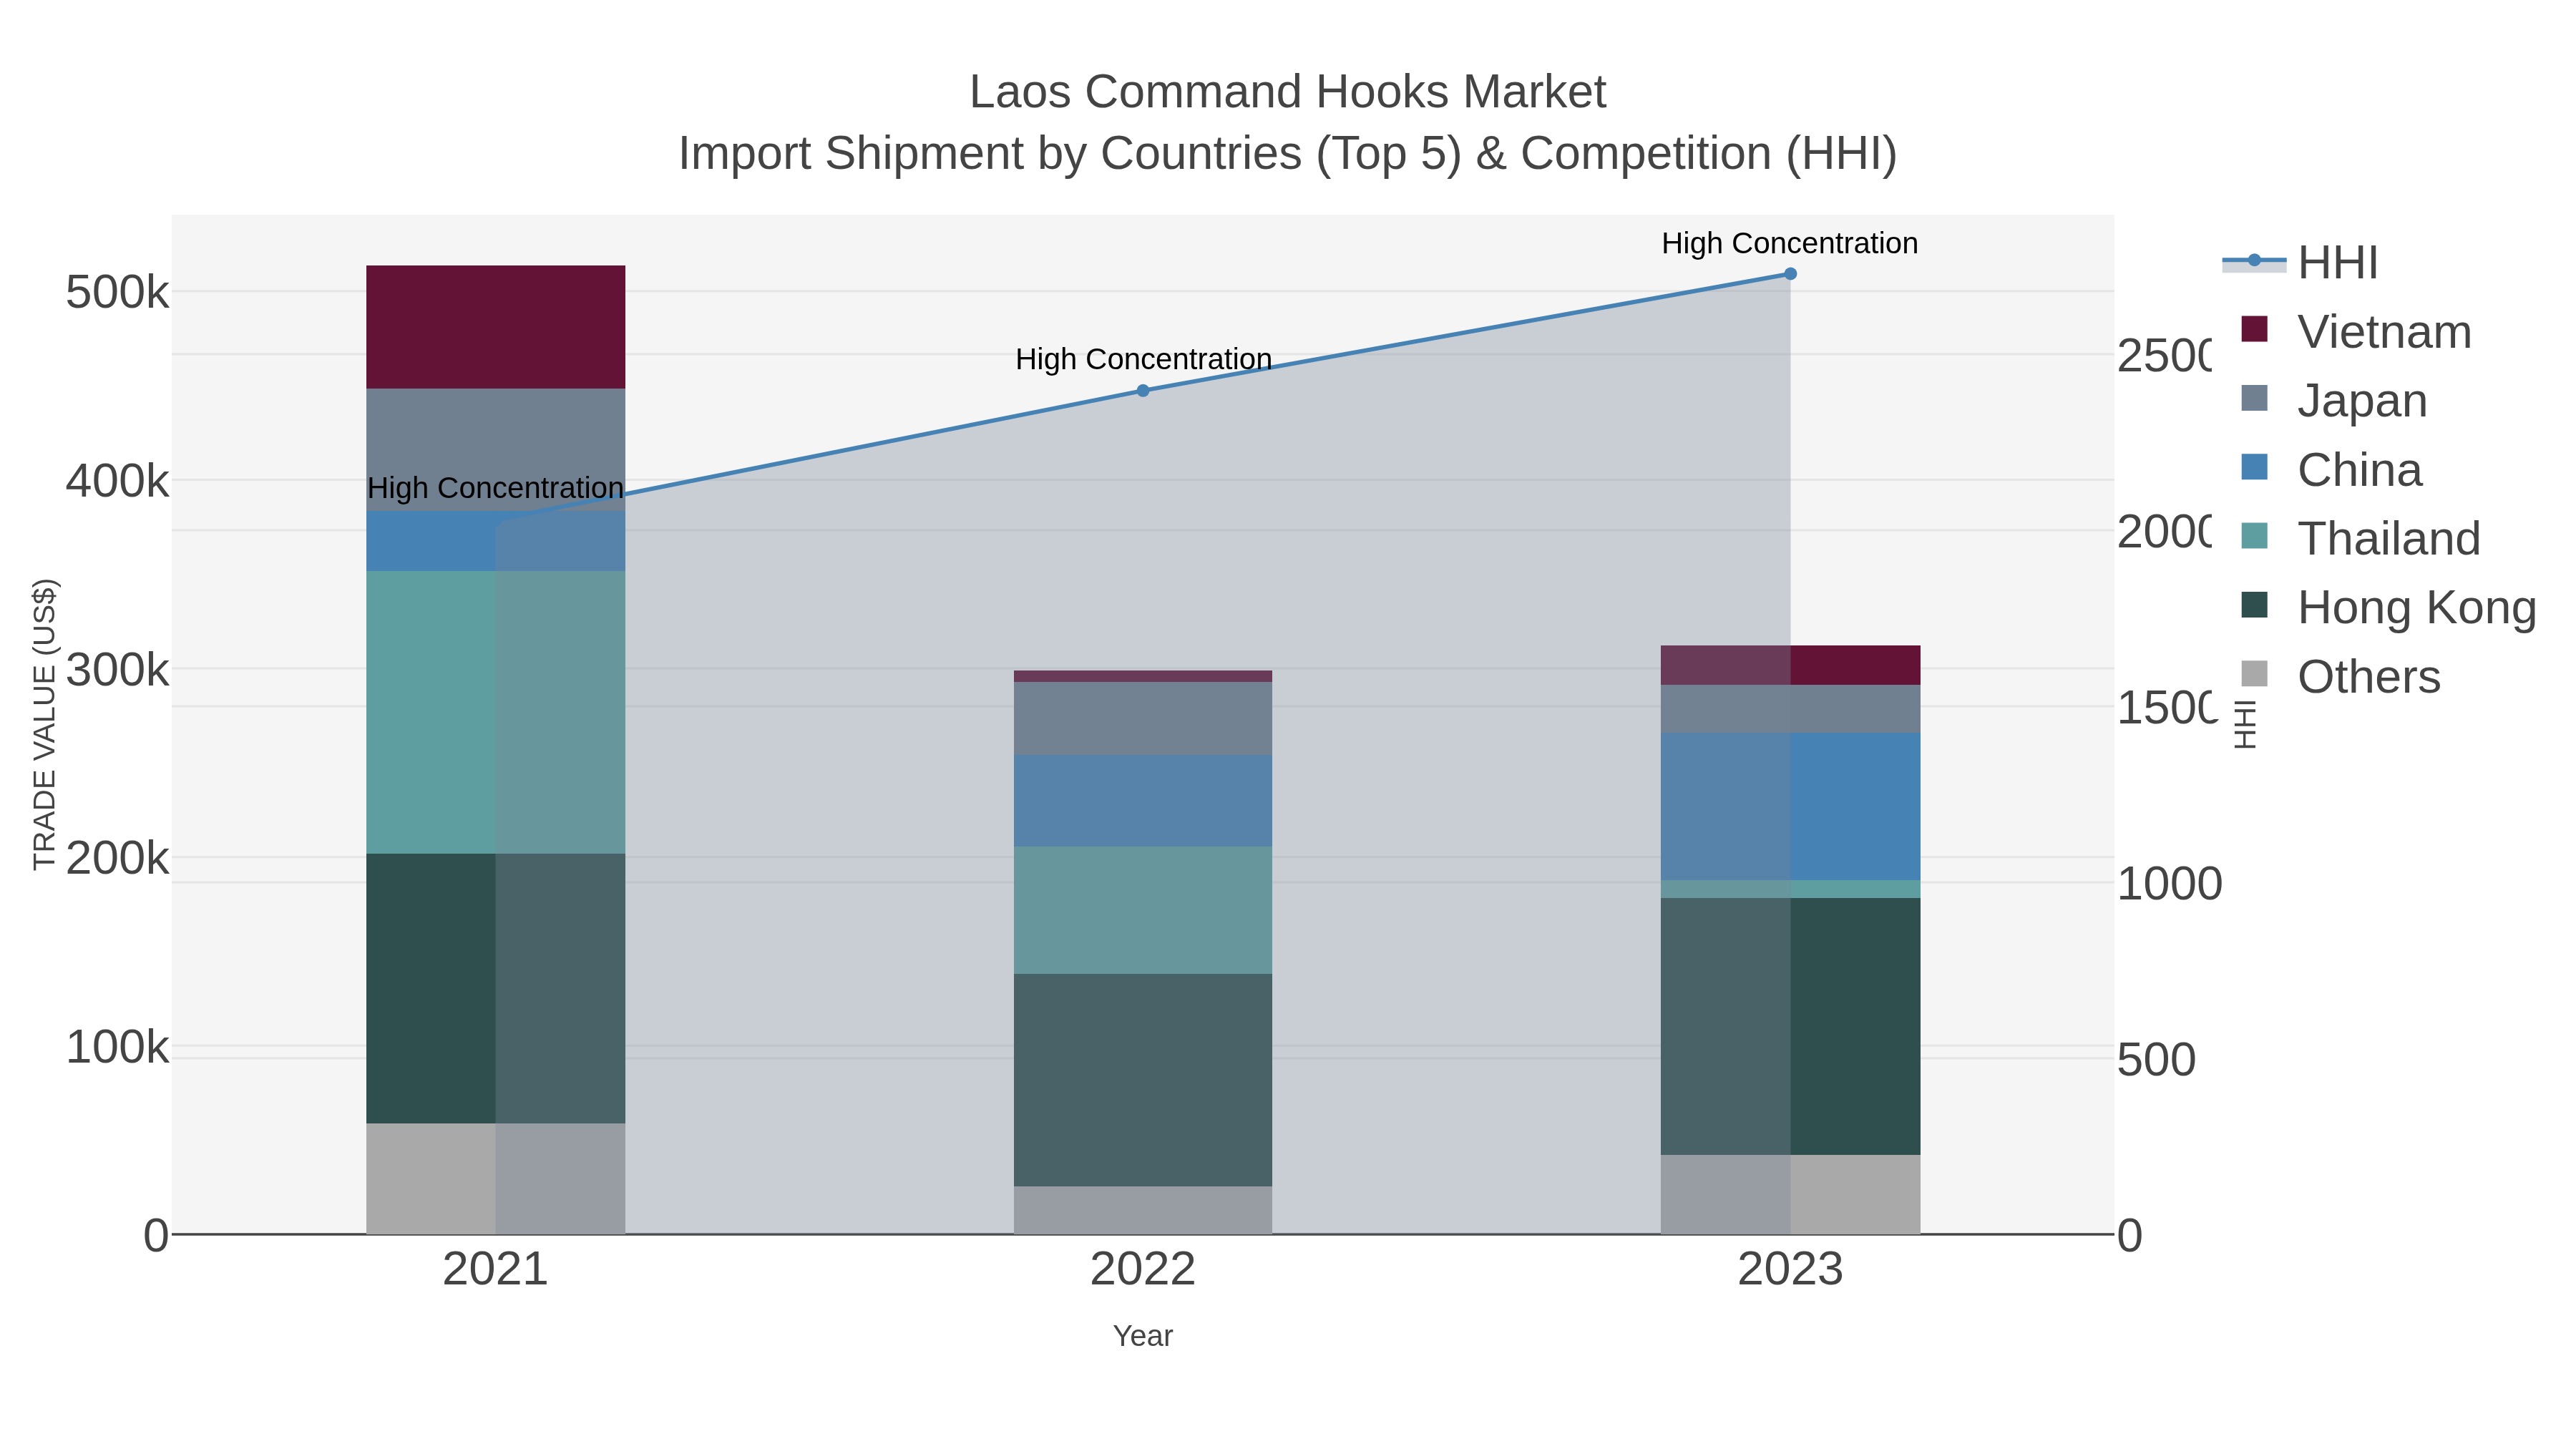The image size is (2576, 1449).
Task: Click the Japan segment of the 2022 bar
Action: (x=1143, y=719)
